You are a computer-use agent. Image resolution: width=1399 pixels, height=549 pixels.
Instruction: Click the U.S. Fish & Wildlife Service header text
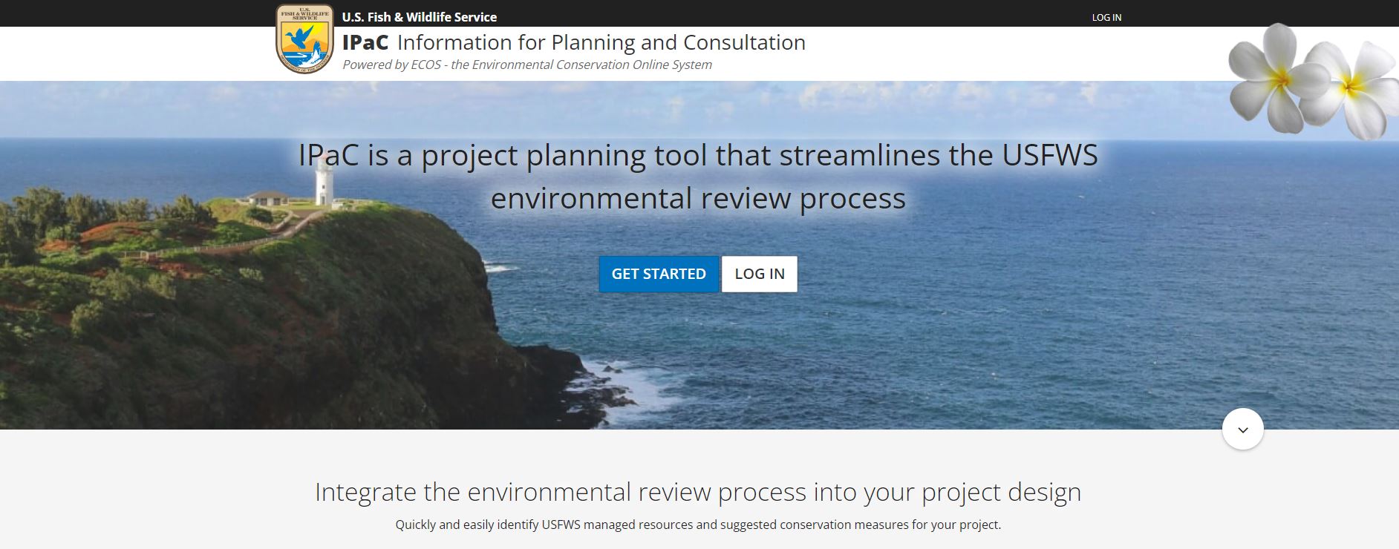(419, 17)
